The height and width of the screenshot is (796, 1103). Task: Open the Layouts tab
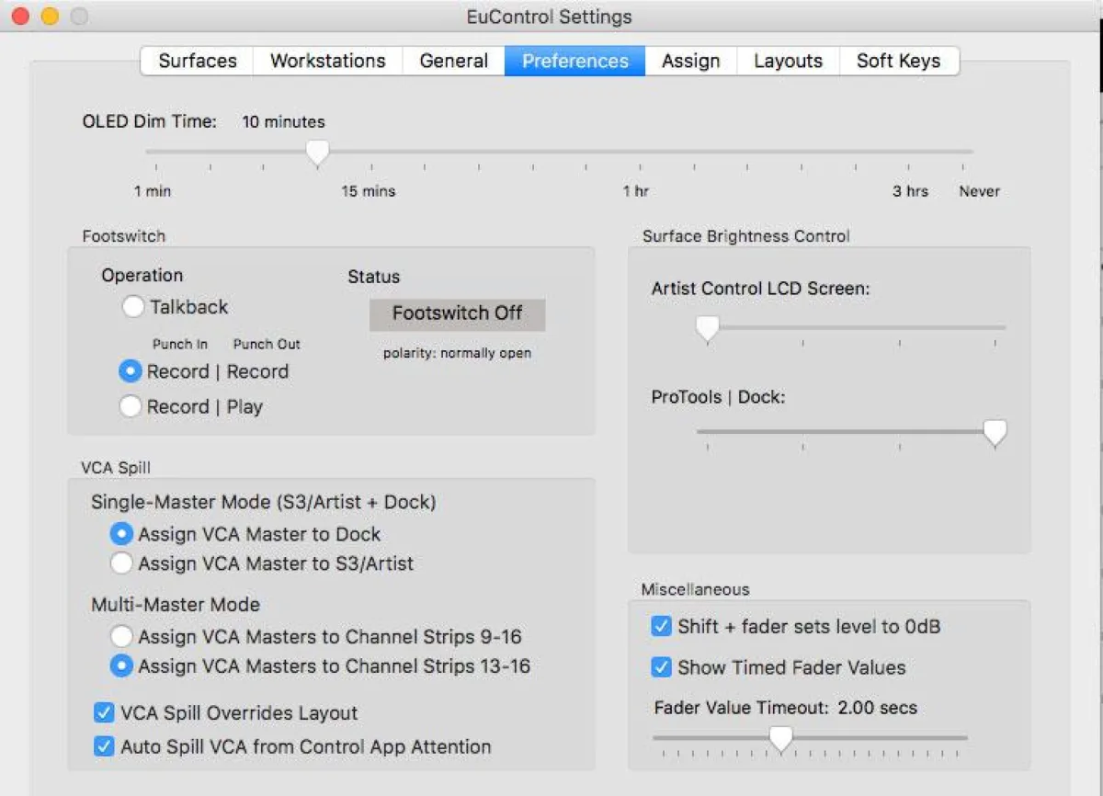click(788, 61)
